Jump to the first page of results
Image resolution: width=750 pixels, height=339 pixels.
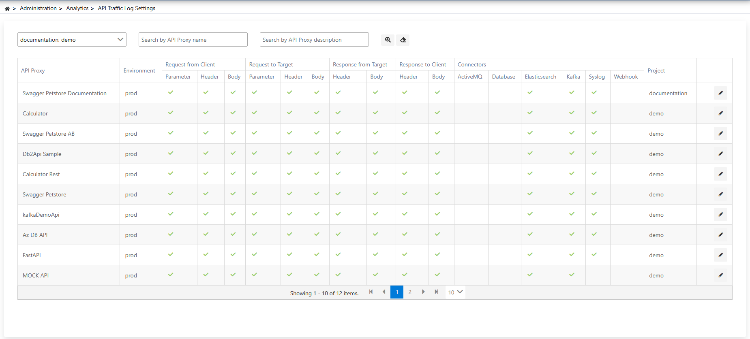[x=371, y=292]
